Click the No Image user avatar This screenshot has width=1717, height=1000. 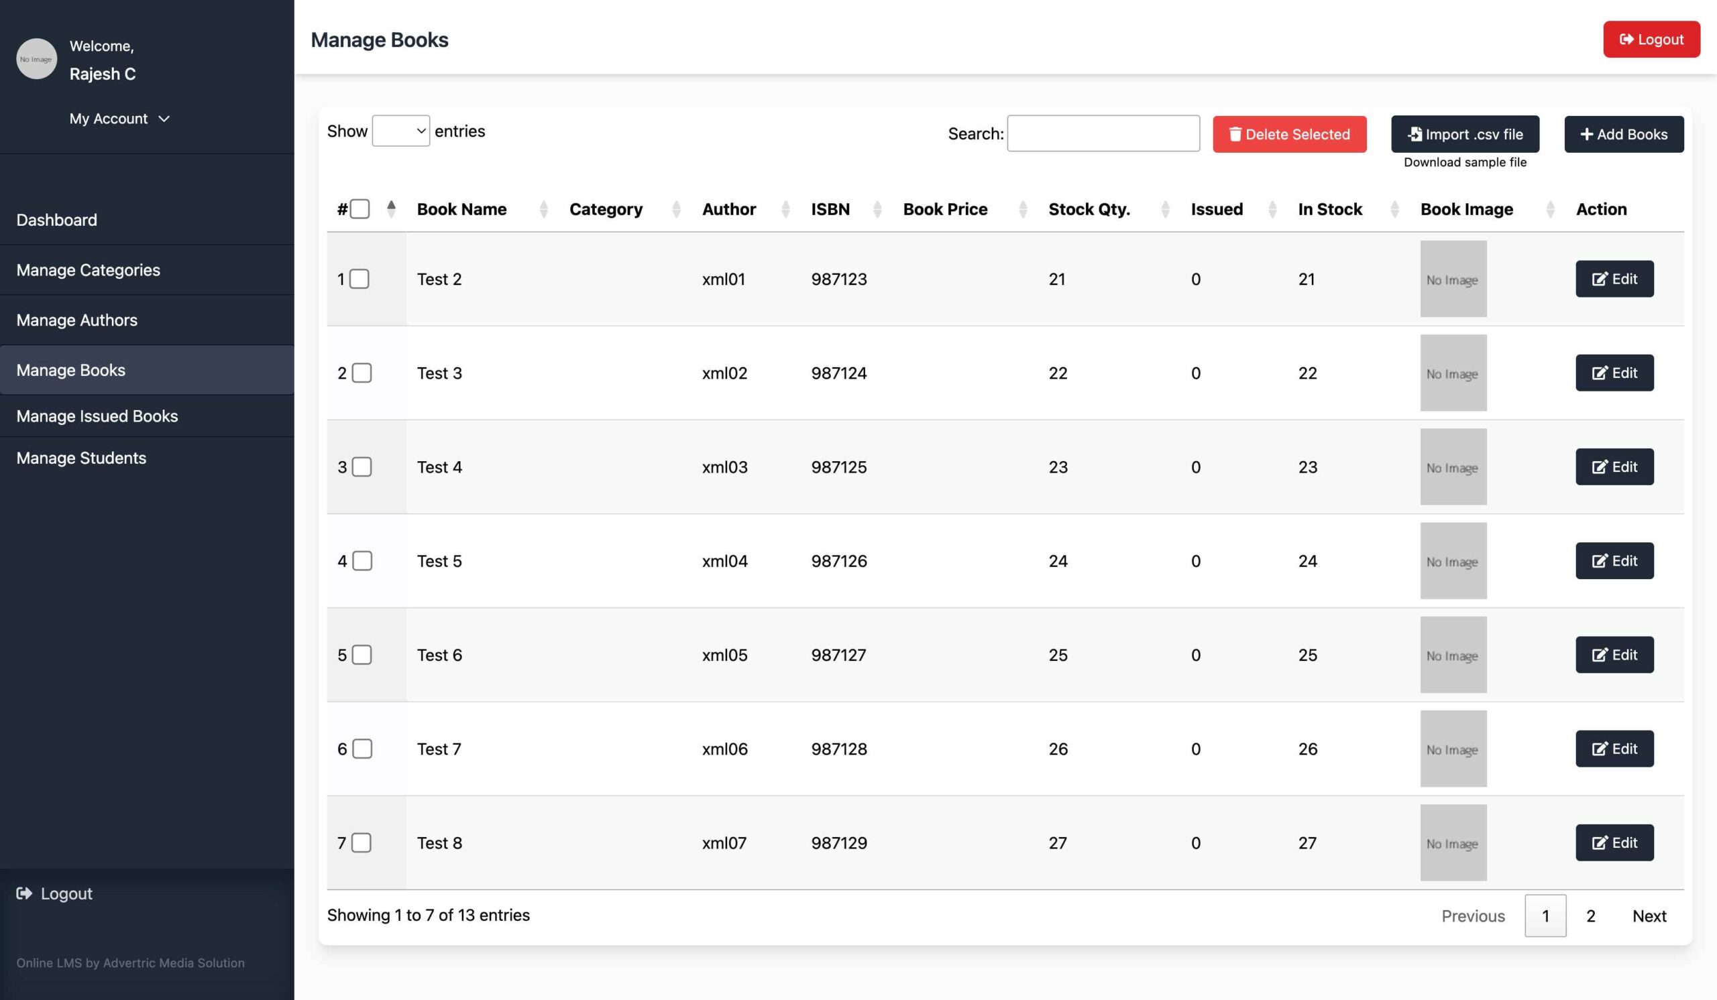click(36, 59)
